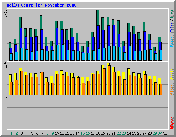This screenshot has height=137, width=176.
Task: Click the orange Sites bar for day 7
Action: coord(42,83)
